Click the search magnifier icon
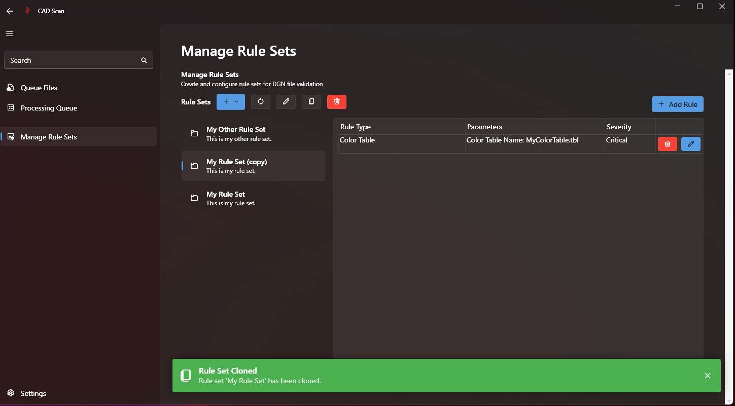Viewport: 735px width, 406px height. (x=144, y=60)
